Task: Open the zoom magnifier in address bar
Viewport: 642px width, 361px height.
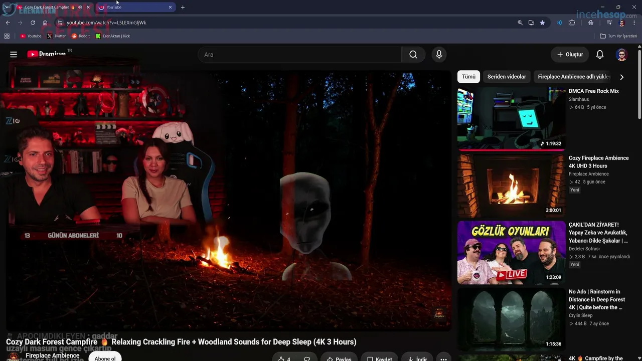Action: click(x=520, y=23)
